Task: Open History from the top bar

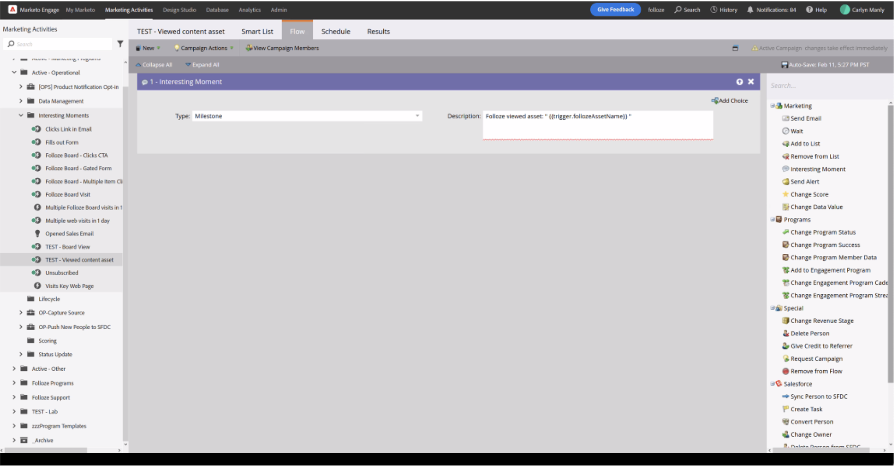Action: (x=724, y=9)
